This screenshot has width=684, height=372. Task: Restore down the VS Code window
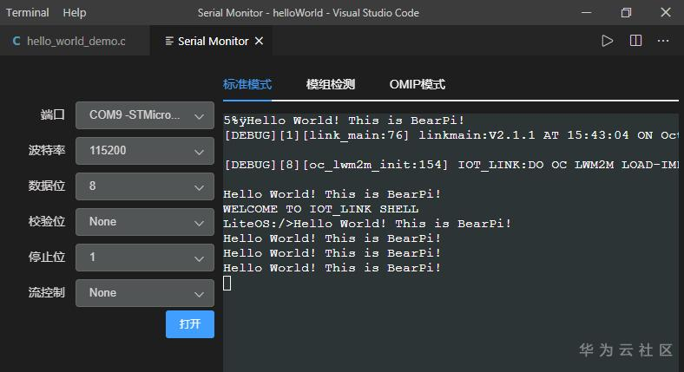click(x=626, y=13)
